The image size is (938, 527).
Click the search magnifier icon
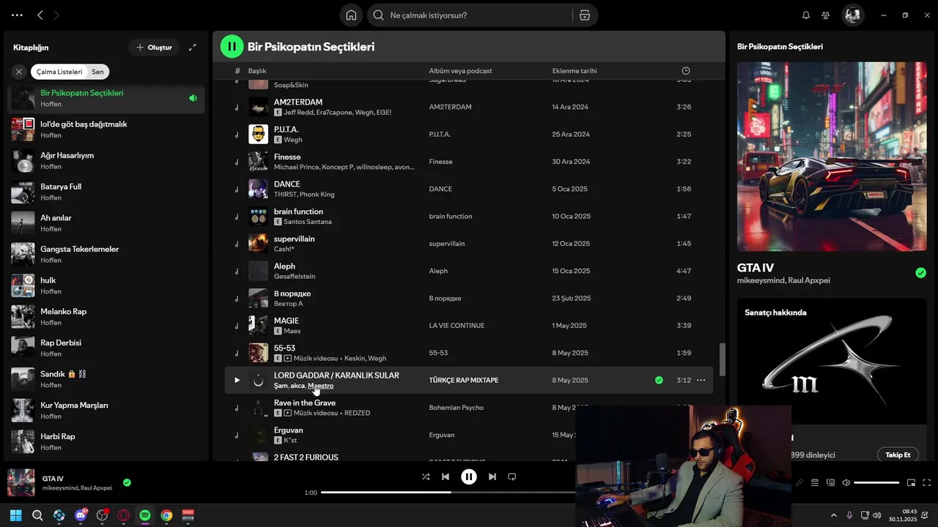(x=378, y=15)
